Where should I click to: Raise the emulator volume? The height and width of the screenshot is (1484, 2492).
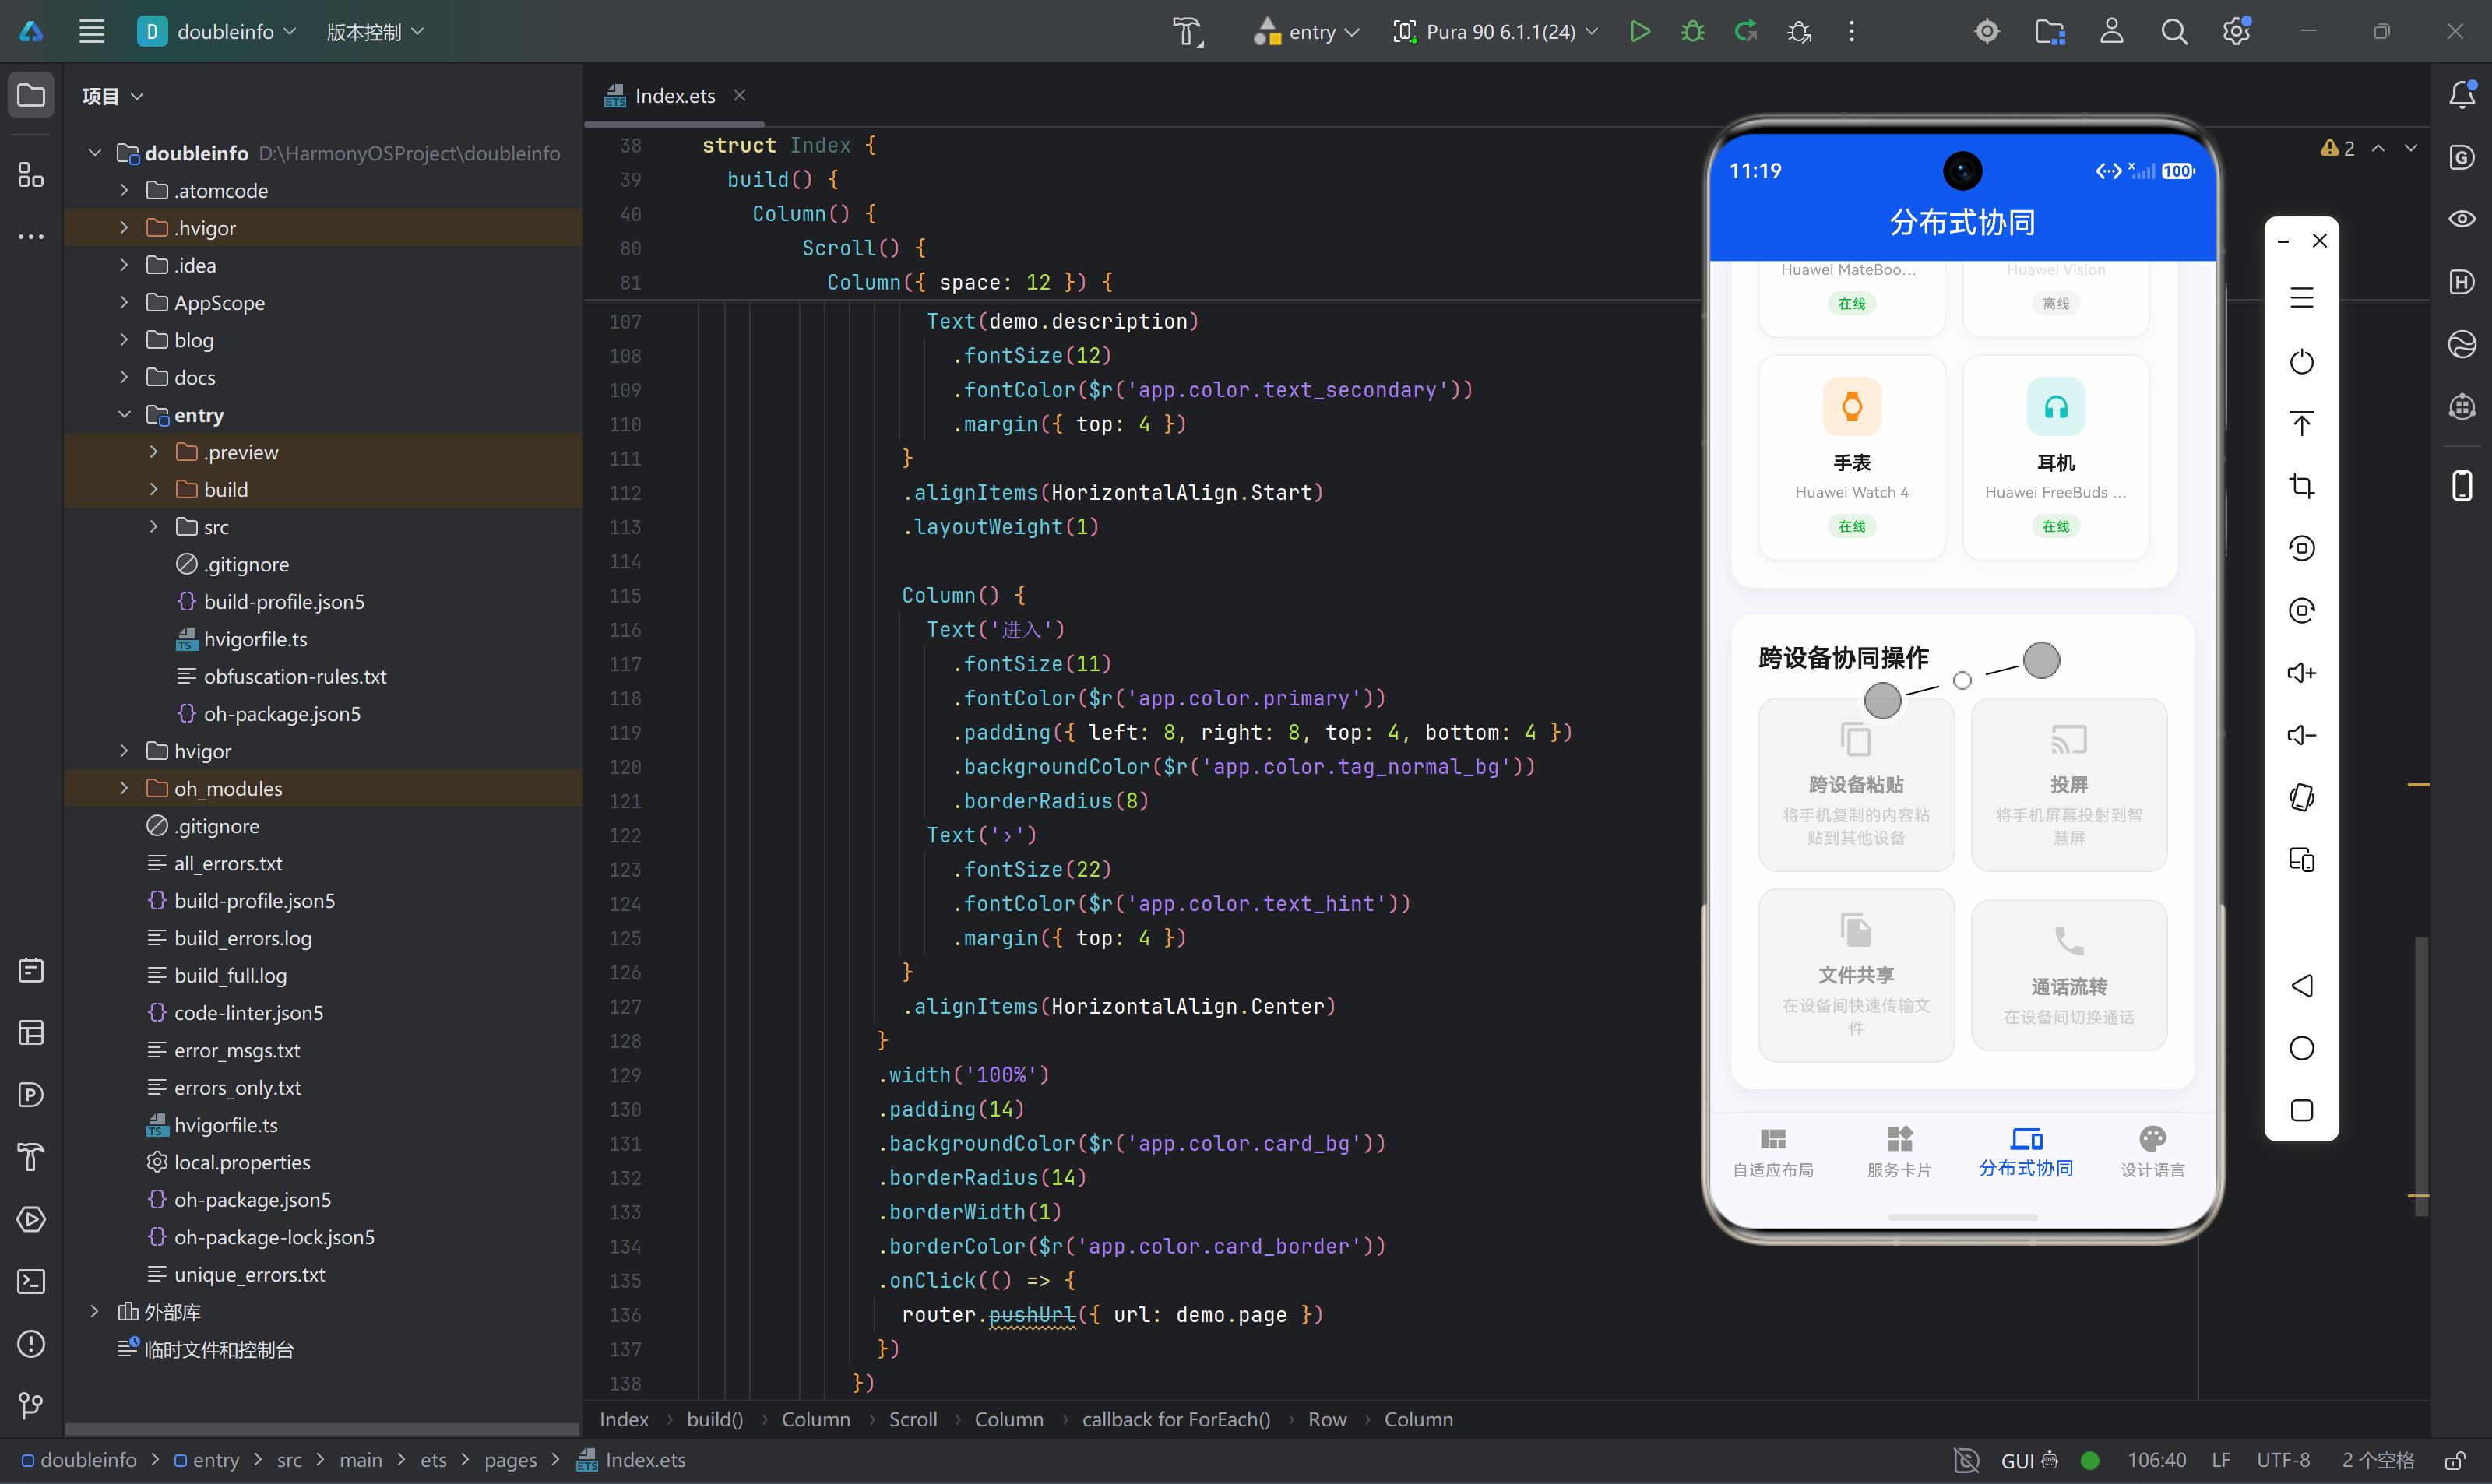(x=2301, y=673)
